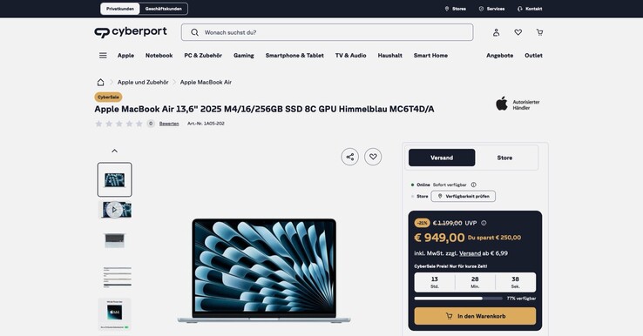Open the Gaming menu item
643x336 pixels.
pos(244,56)
